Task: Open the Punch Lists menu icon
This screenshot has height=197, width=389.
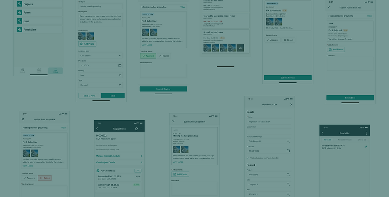Action: [x=19, y=29]
